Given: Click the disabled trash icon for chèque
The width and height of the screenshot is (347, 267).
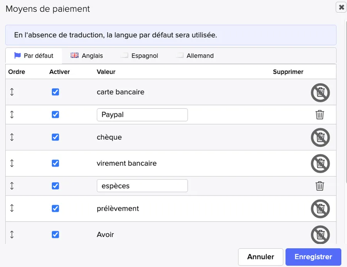Looking at the screenshot, I should coord(320,137).
